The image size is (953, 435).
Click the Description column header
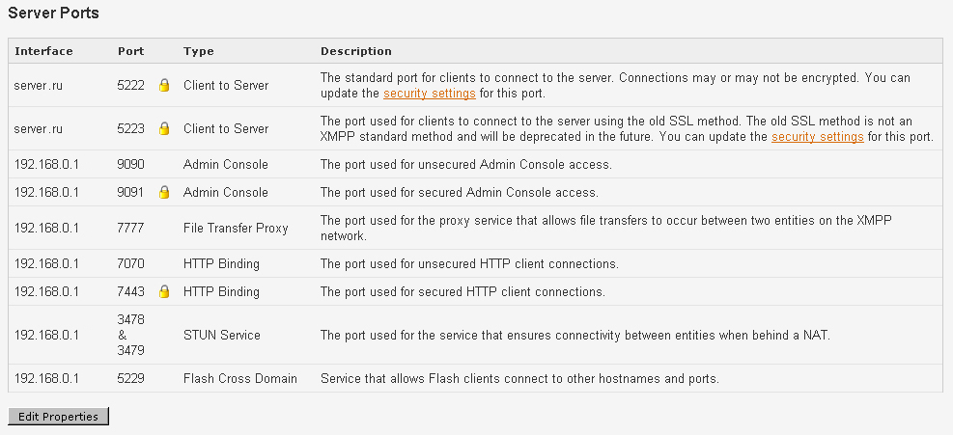click(356, 51)
